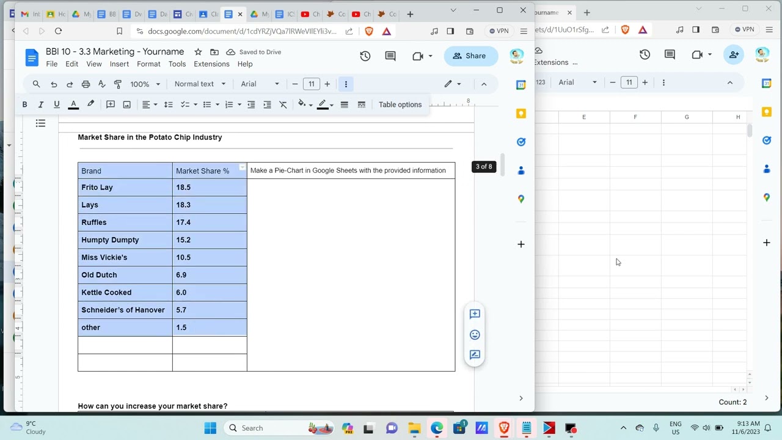Click the Windows Start button
The width and height of the screenshot is (782, 440).
210,428
